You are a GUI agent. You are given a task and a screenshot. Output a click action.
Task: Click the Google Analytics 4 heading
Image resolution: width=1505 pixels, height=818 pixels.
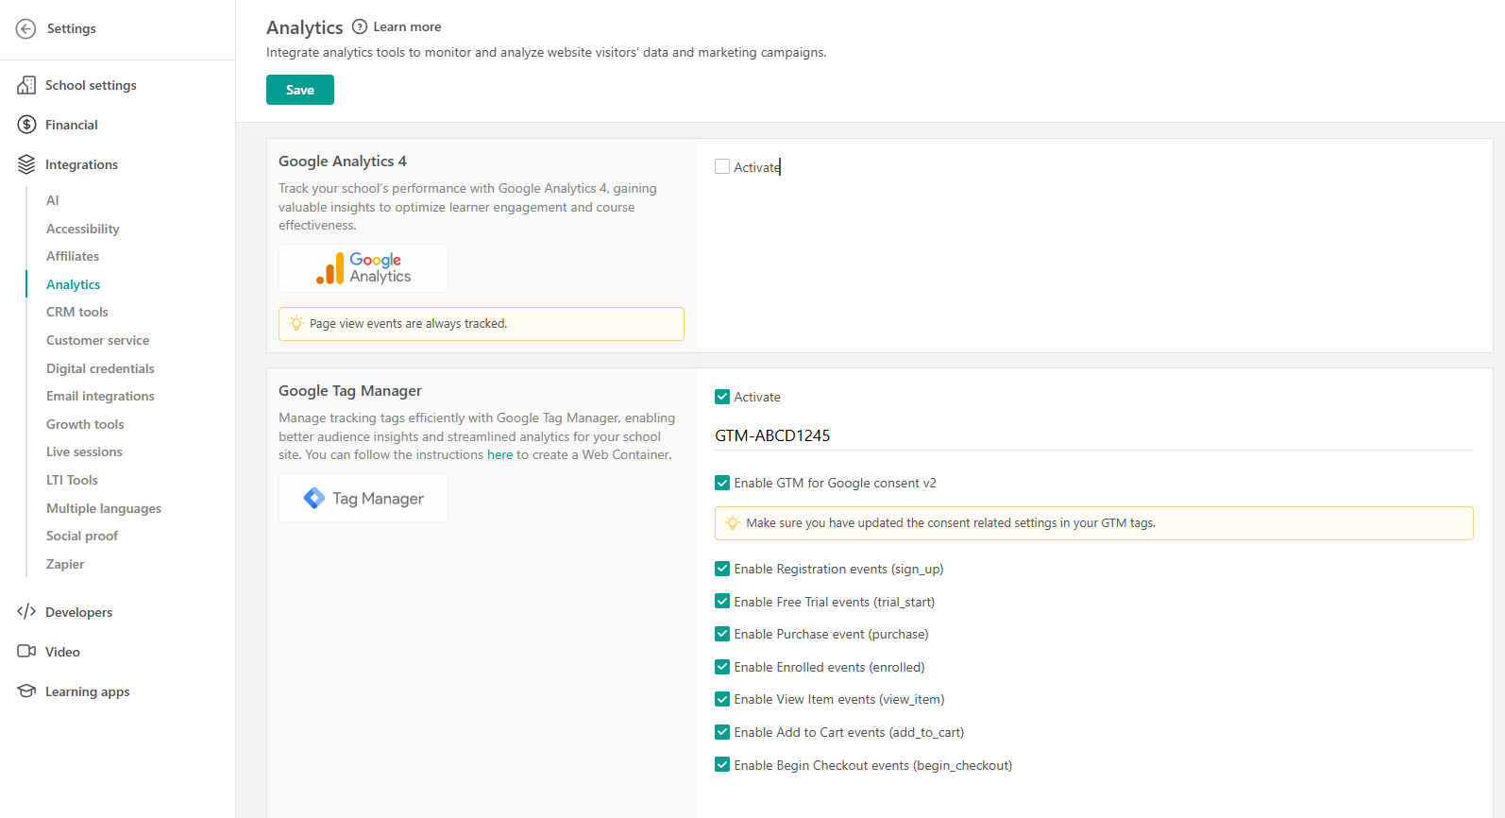point(343,162)
